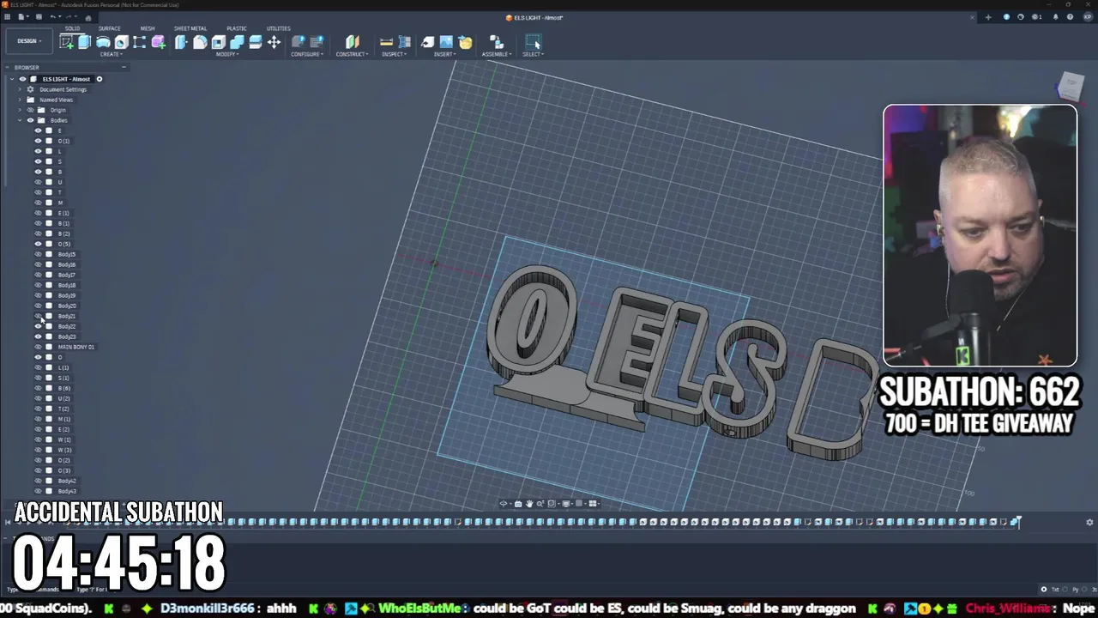Switch to the SOLID tab
The height and width of the screenshot is (618, 1098).
[x=72, y=28]
